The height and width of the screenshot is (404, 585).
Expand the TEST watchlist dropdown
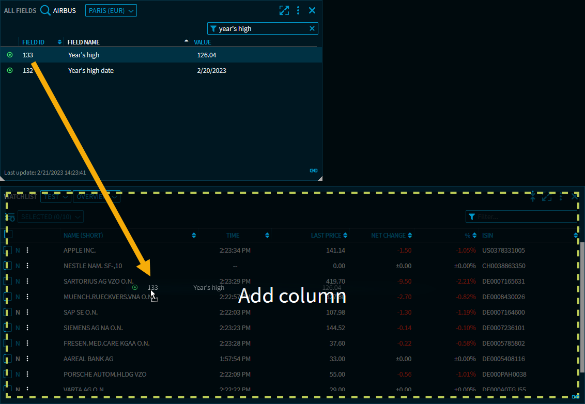pos(56,197)
